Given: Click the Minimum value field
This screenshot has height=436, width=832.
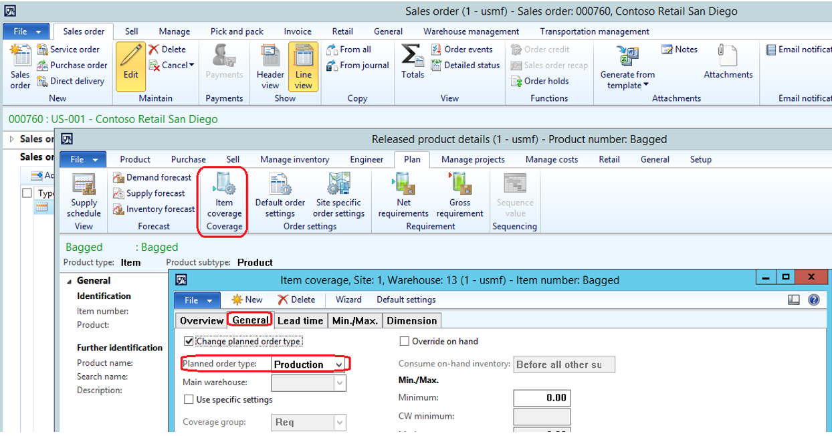Looking at the screenshot, I should 540,398.
